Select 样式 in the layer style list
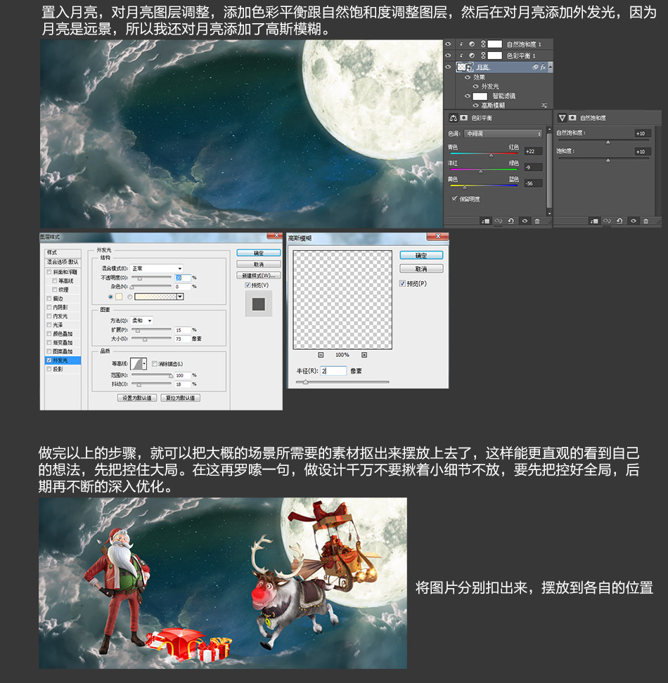Viewport: 668px width, 683px height. tap(63, 253)
